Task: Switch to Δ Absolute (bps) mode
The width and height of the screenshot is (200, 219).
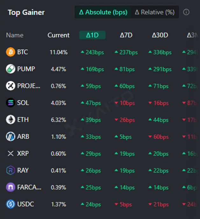Action: pyautogui.click(x=103, y=12)
